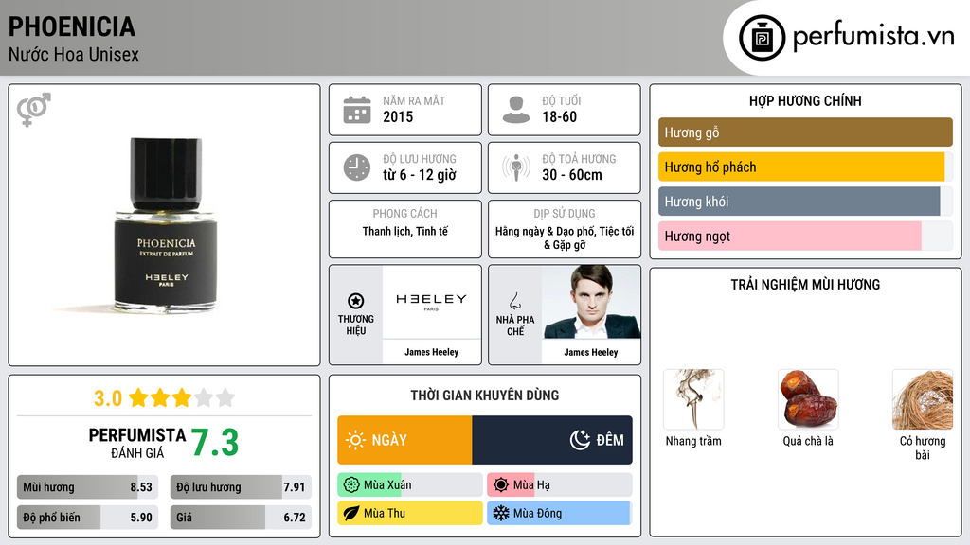
Task: Open the Nhang trầm note image
Action: pos(693,399)
